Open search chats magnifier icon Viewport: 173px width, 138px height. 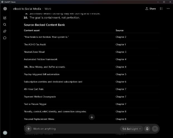click(x=5, y=25)
